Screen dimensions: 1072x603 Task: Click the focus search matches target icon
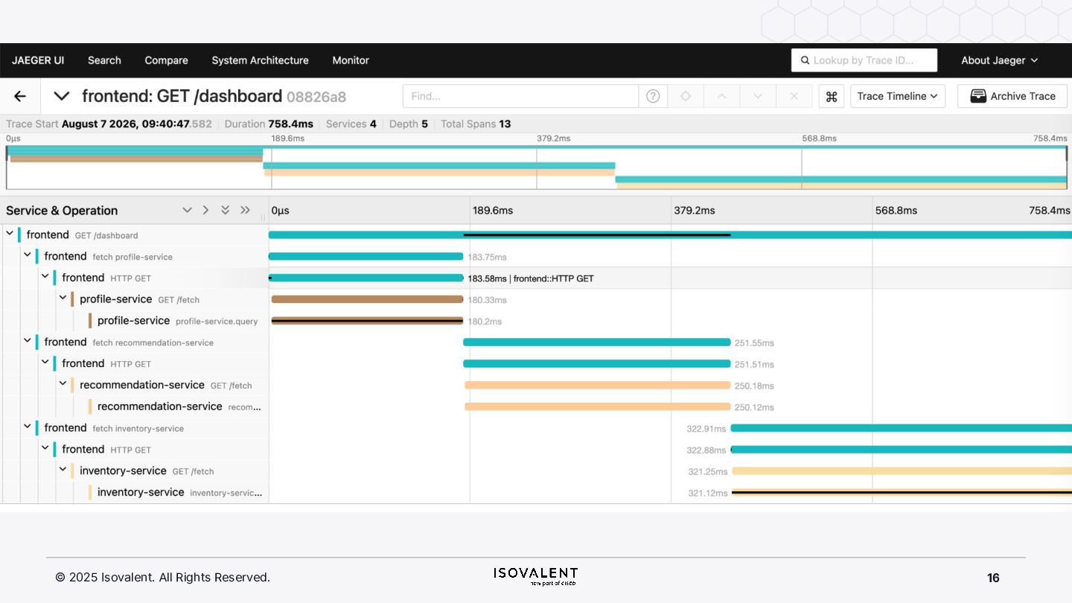pos(686,96)
